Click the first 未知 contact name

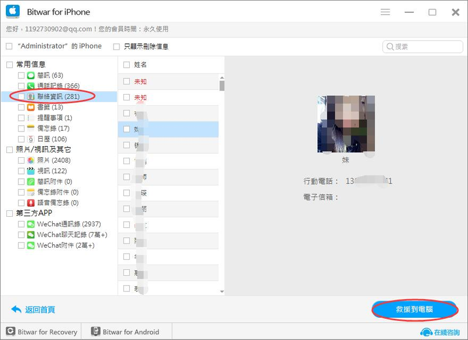click(140, 82)
